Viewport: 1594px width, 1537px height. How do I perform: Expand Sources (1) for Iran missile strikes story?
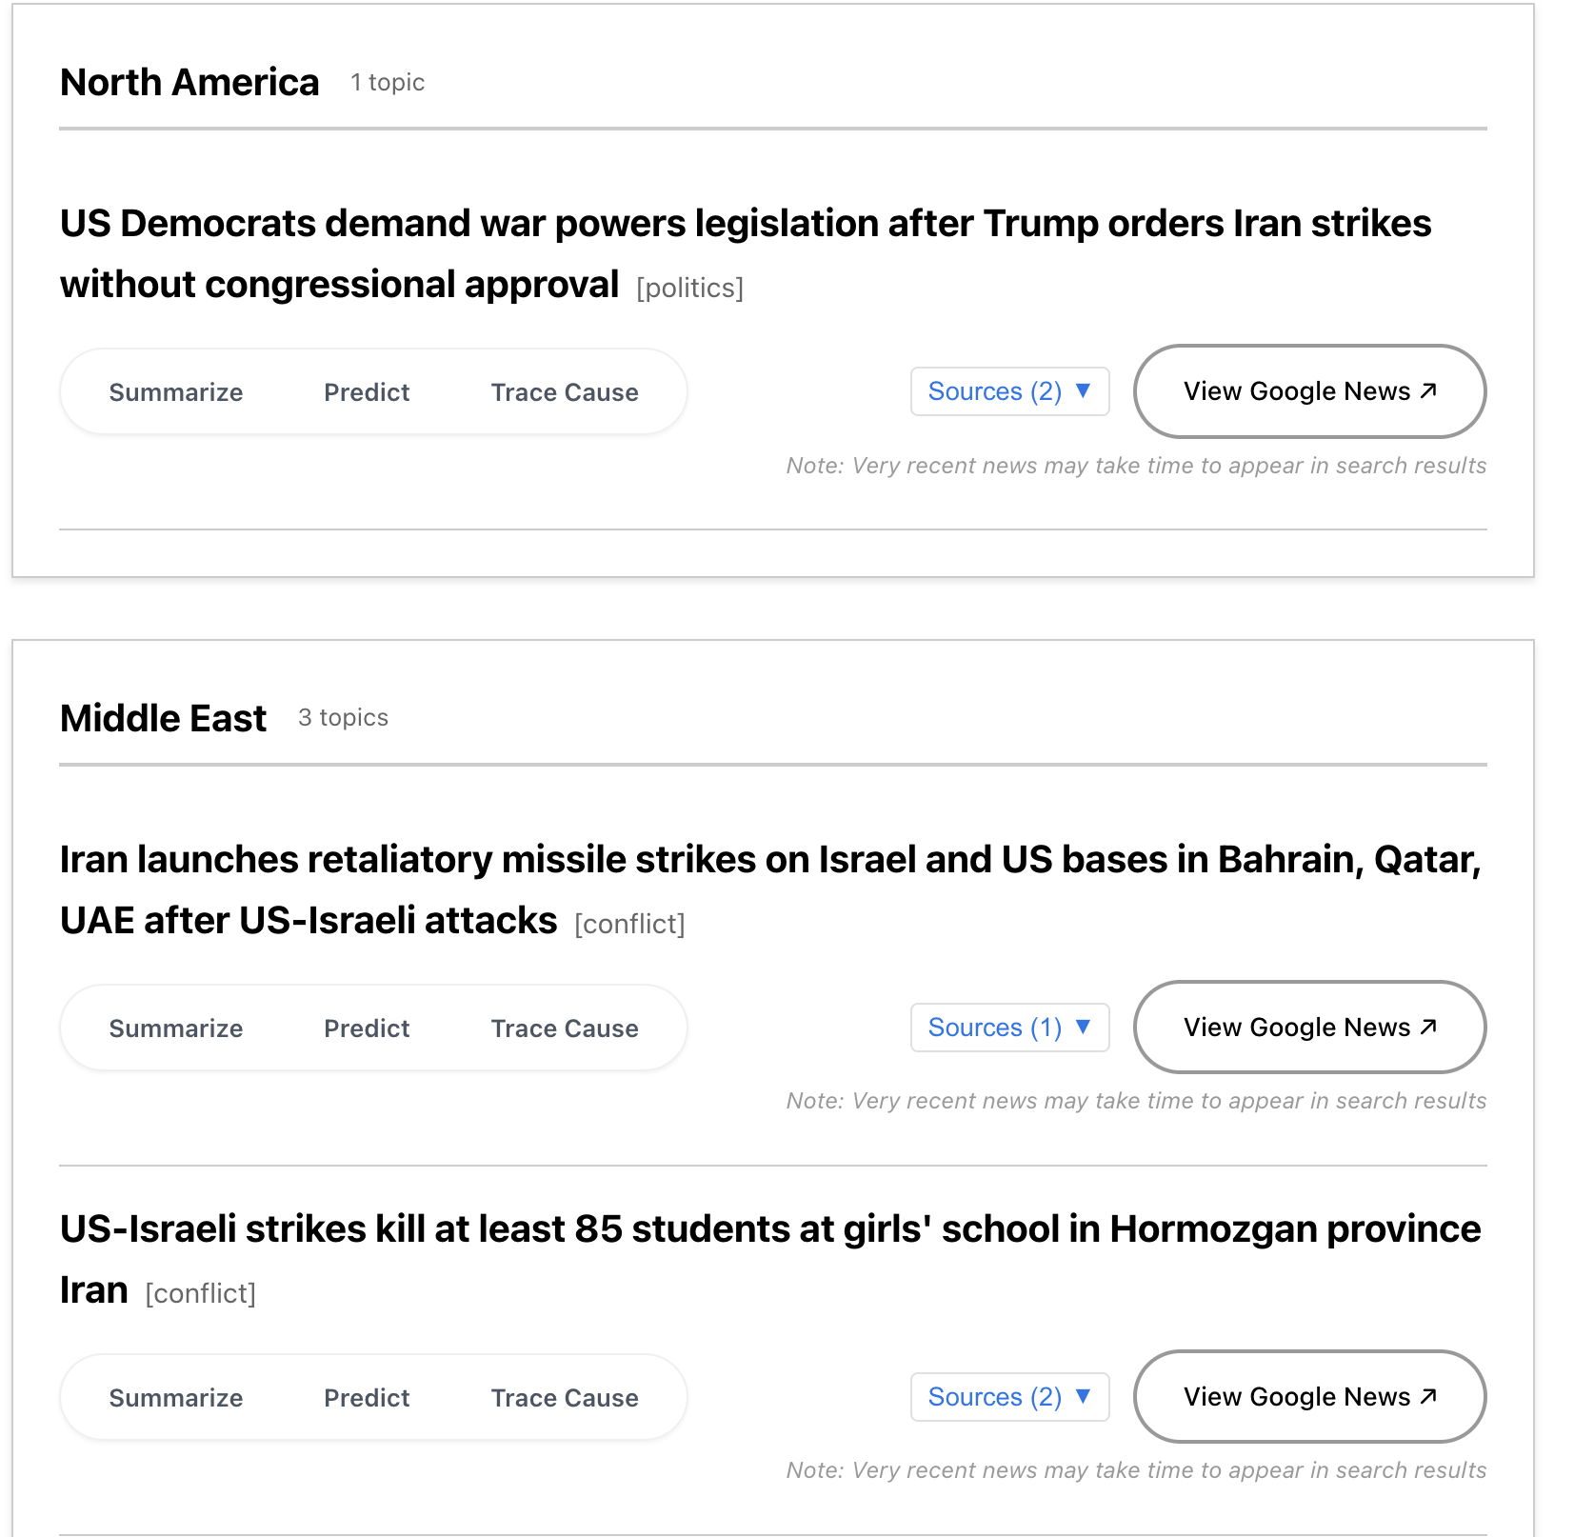click(1008, 1028)
